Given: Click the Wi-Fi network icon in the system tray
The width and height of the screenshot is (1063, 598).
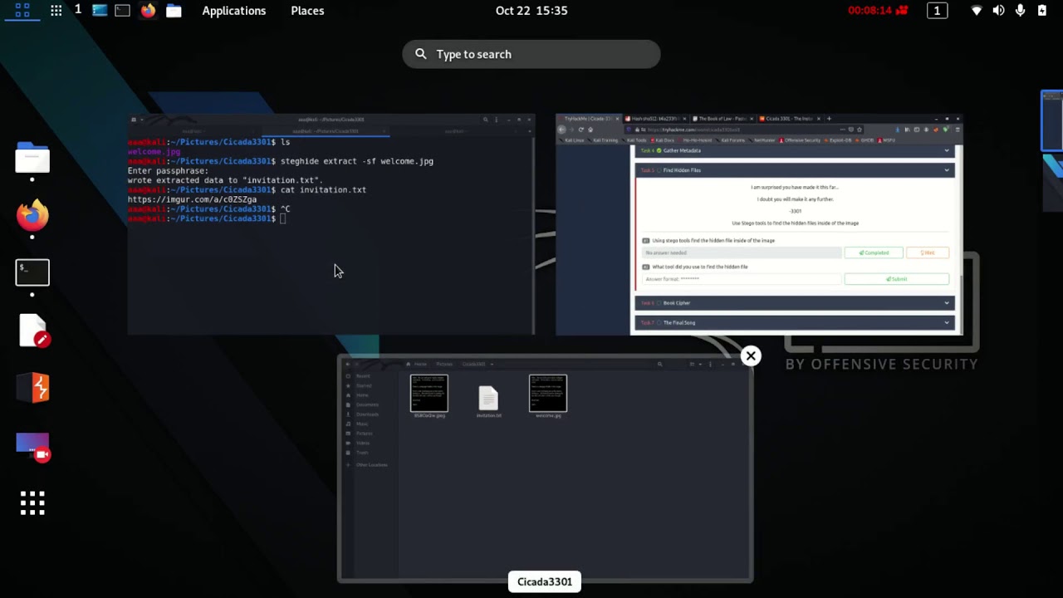Looking at the screenshot, I should [977, 11].
